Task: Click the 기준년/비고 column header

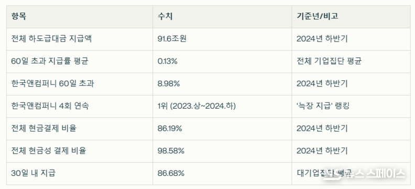Action: point(318,16)
